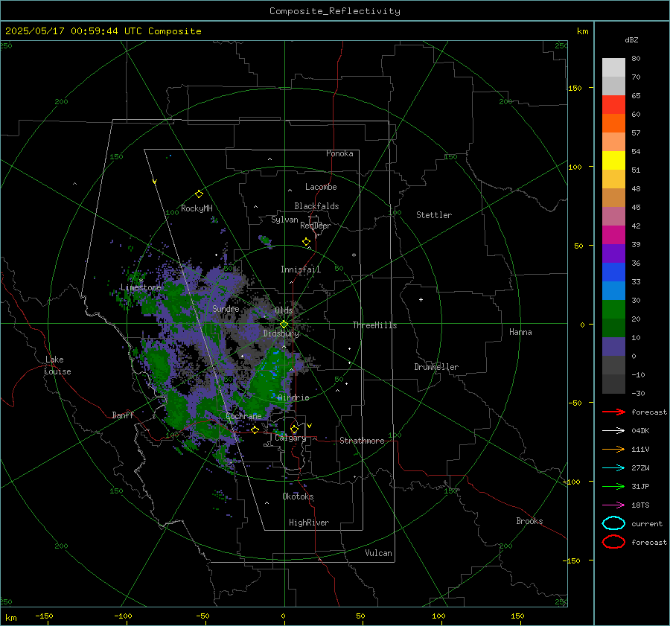Click the Banff city label

(123, 415)
